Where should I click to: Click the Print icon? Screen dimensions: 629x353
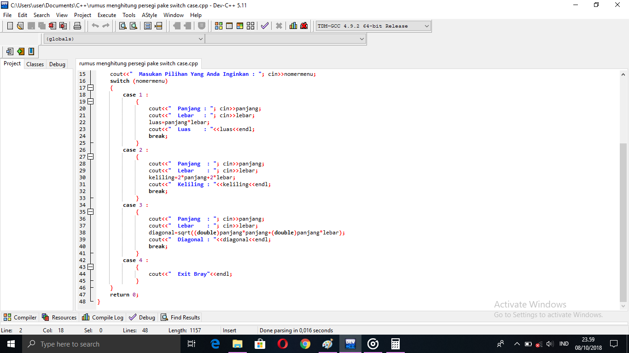pyautogui.click(x=78, y=26)
